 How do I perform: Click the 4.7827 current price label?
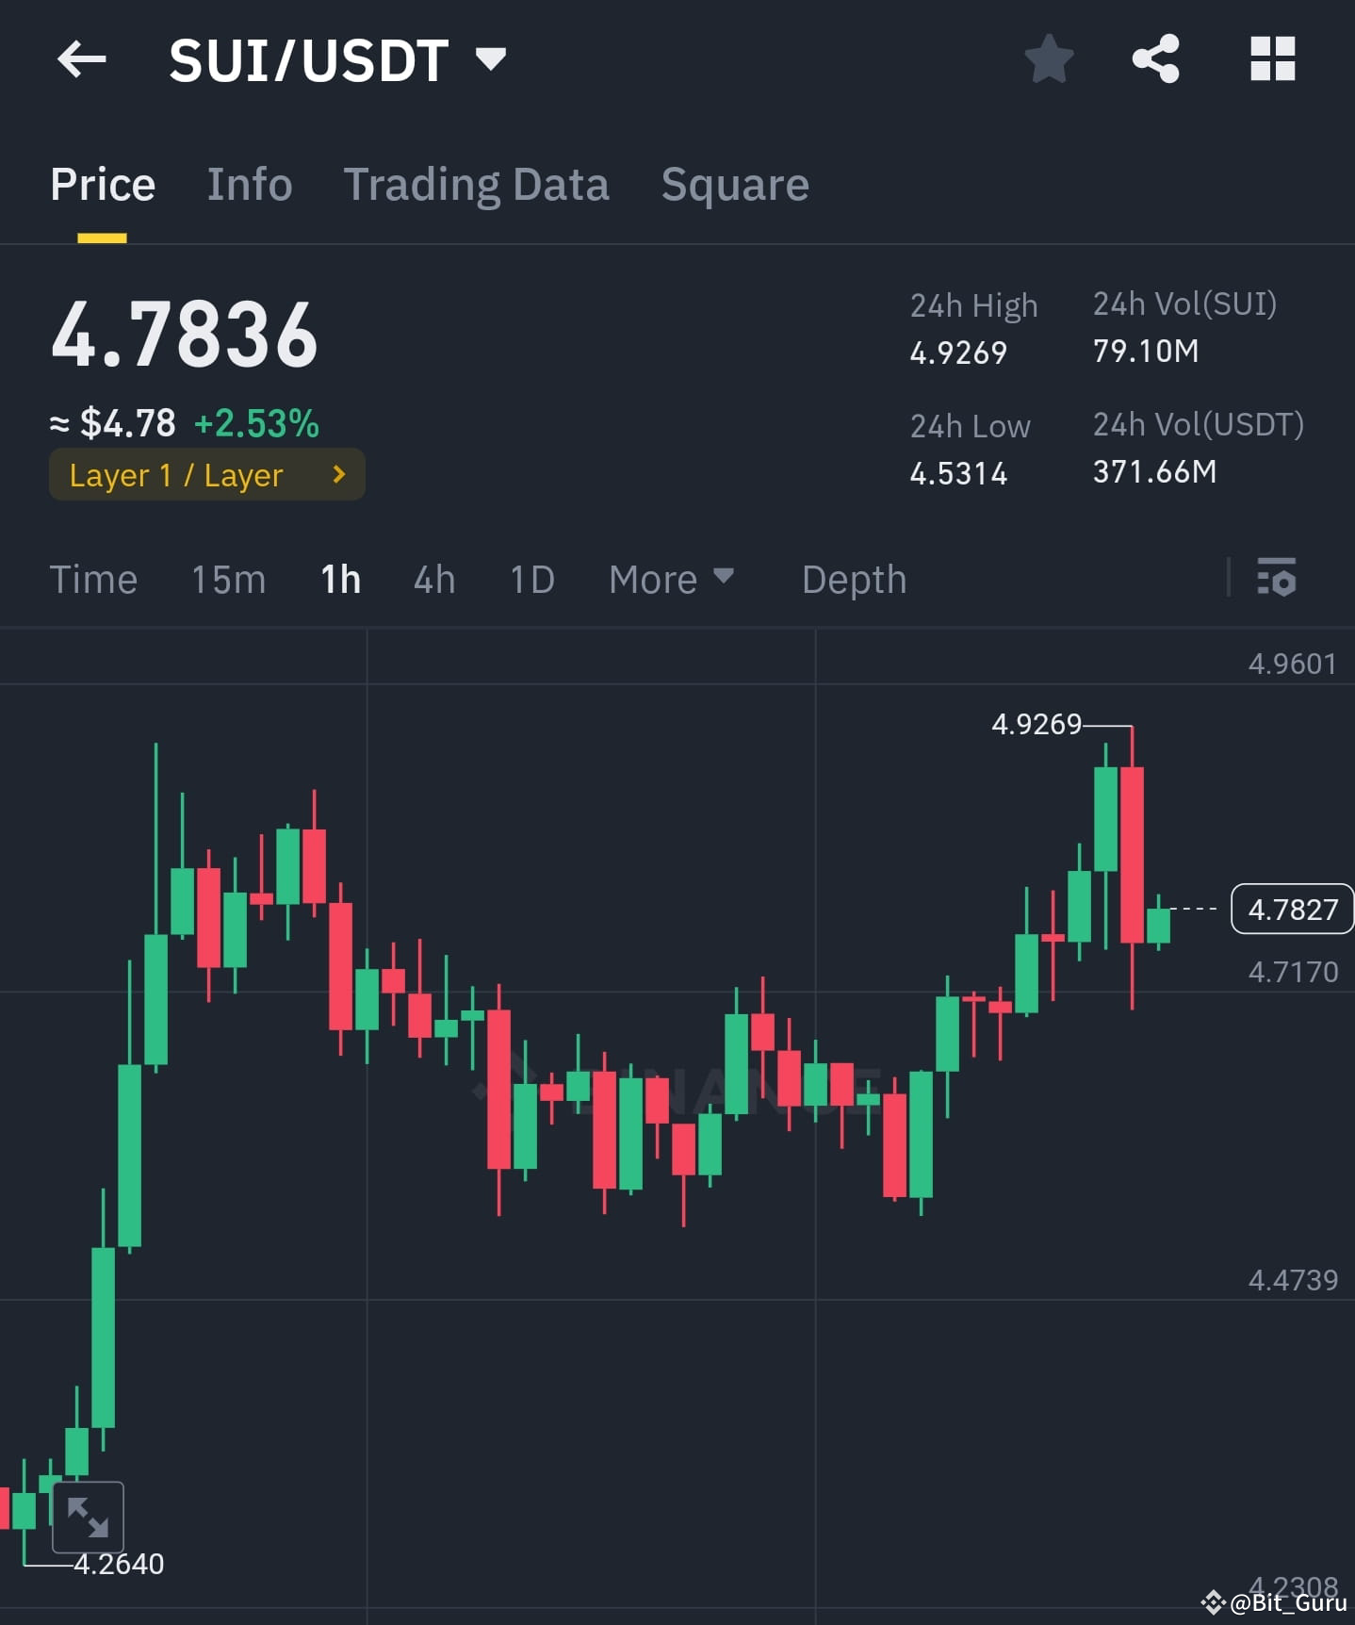(1292, 909)
